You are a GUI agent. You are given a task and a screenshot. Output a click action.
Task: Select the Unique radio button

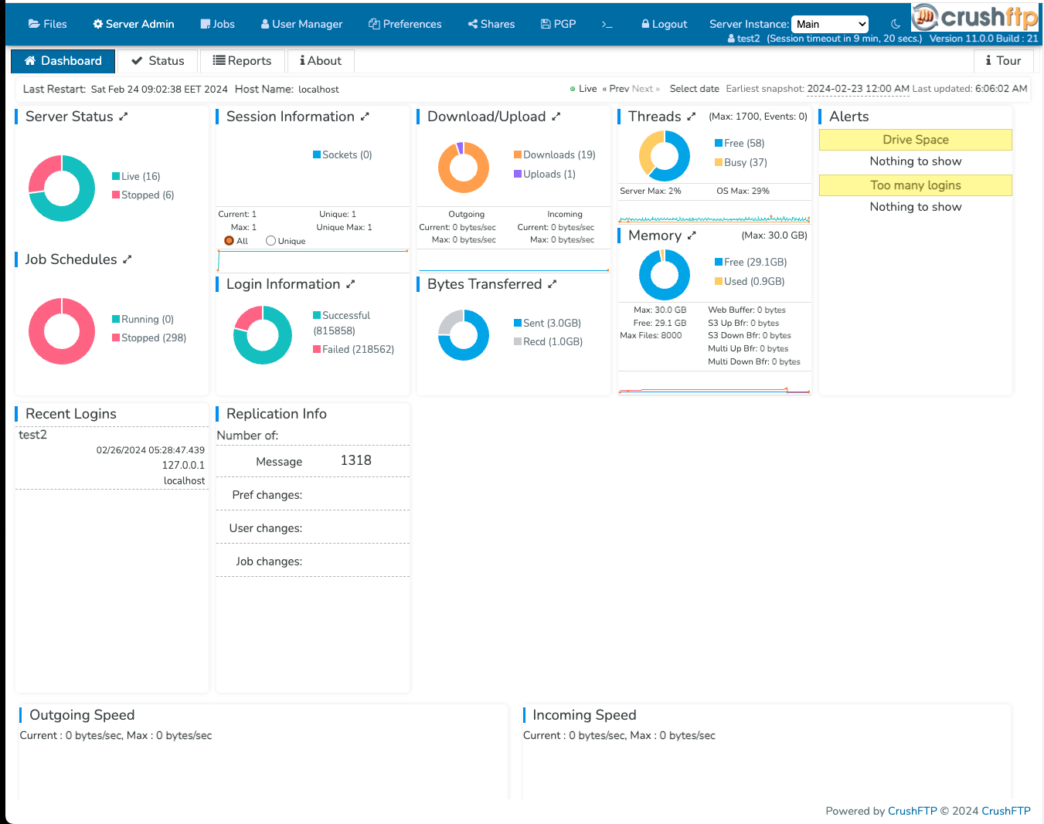click(x=270, y=241)
